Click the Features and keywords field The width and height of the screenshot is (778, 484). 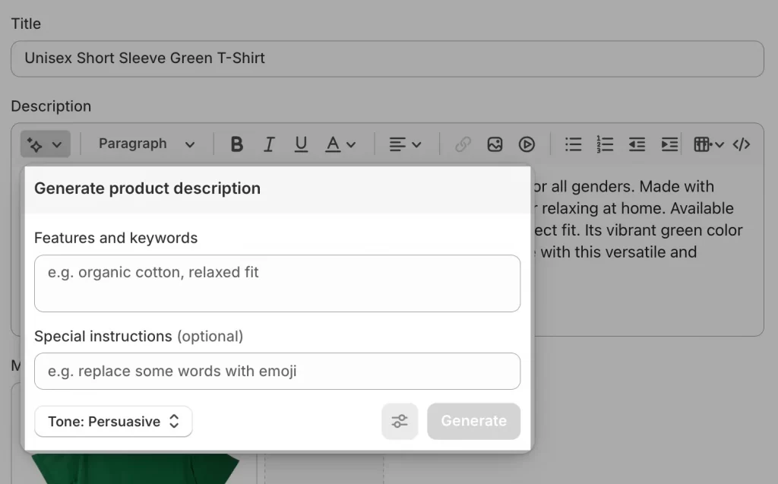click(277, 283)
